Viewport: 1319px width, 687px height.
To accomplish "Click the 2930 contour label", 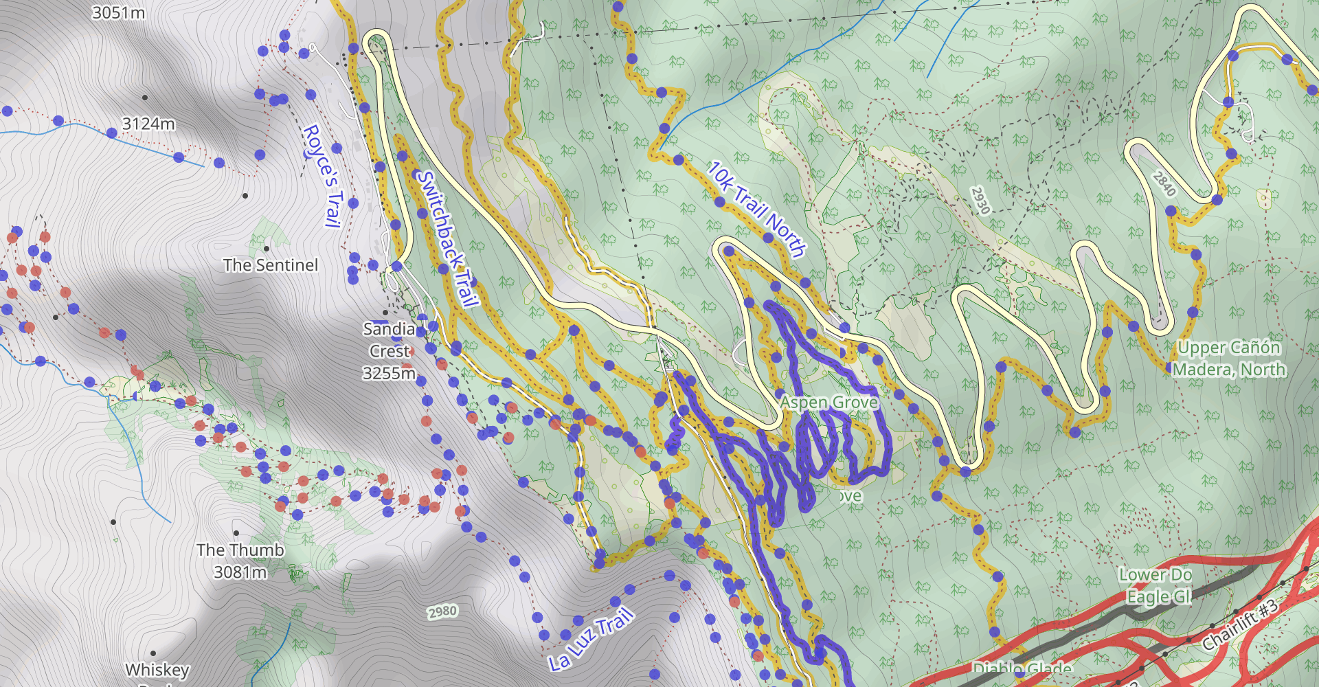I will coord(981,201).
